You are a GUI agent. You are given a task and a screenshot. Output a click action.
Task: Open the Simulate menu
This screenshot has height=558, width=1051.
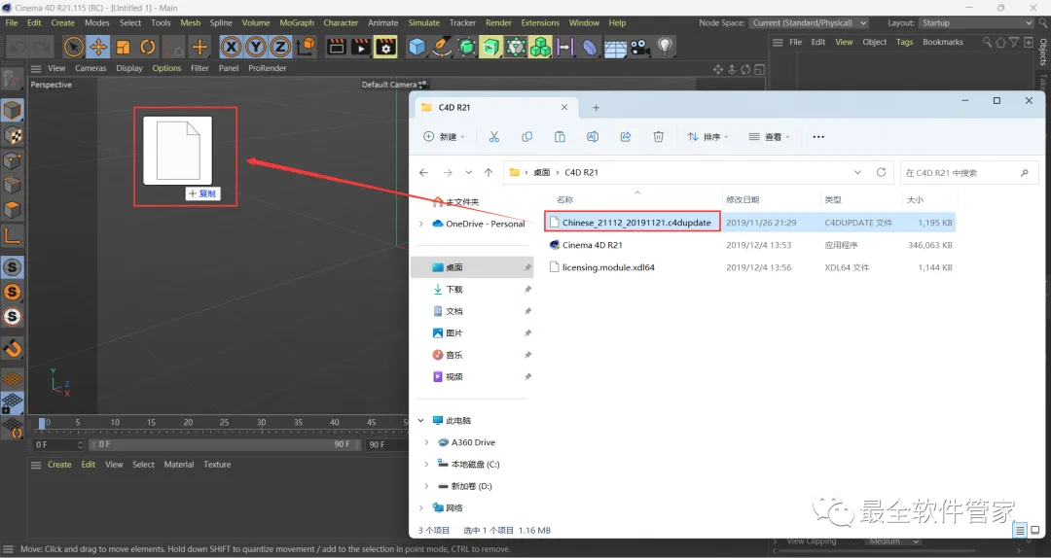pyautogui.click(x=423, y=22)
